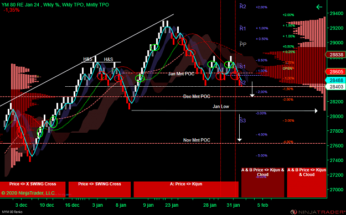Click the red -1,35% change value
The image size is (346, 215).
12,10
